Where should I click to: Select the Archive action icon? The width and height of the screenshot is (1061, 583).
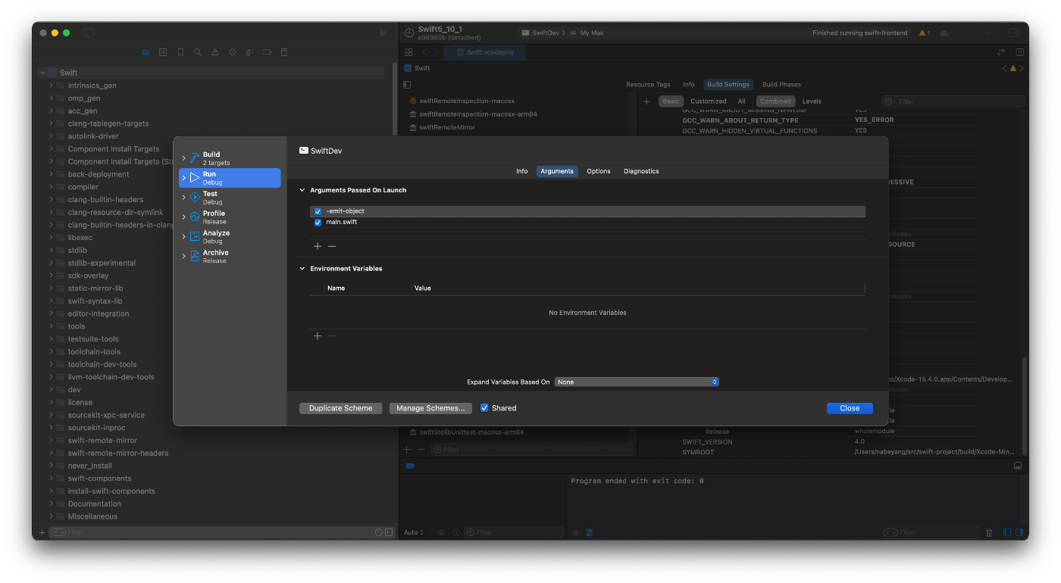point(195,257)
